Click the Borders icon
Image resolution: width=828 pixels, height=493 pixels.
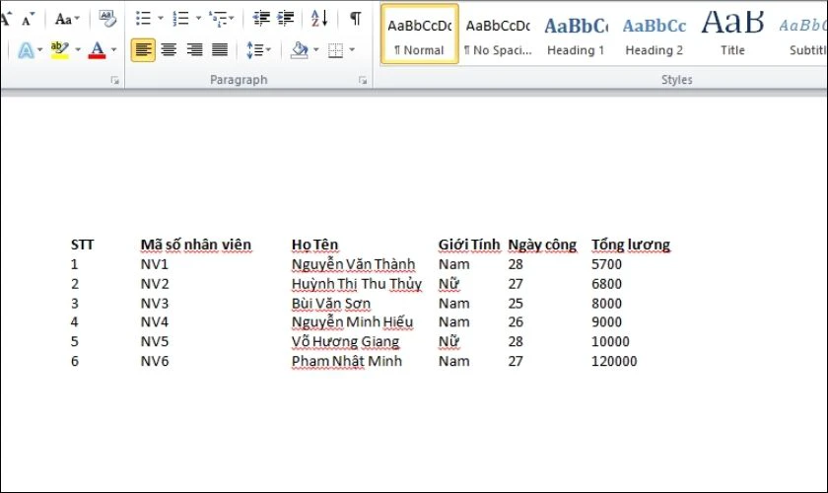(x=335, y=50)
